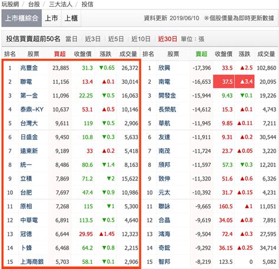Open 第一金 stock link
The image size is (279, 269).
click(29, 96)
